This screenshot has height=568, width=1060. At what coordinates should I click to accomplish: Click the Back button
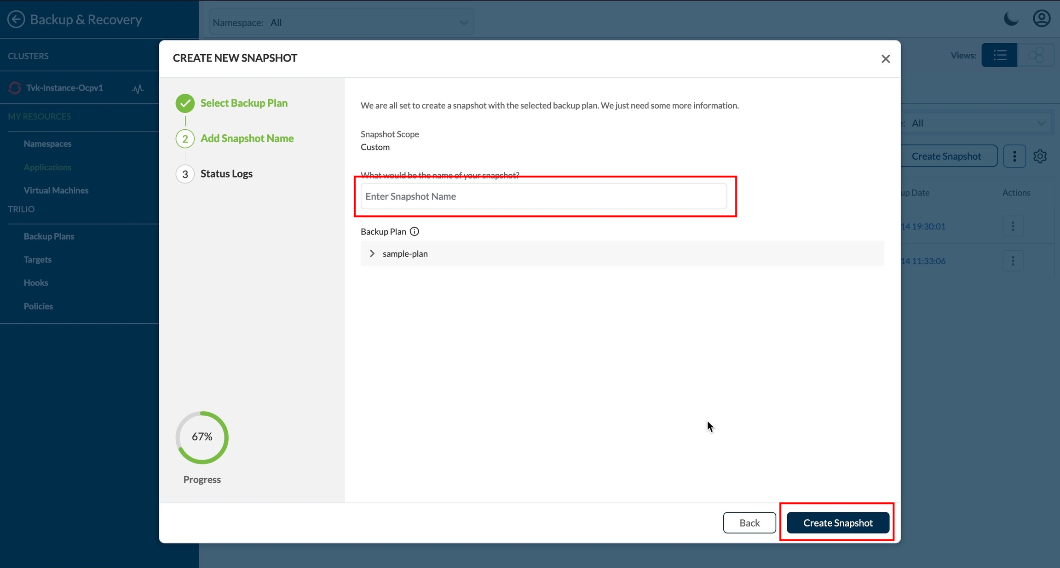tap(749, 522)
